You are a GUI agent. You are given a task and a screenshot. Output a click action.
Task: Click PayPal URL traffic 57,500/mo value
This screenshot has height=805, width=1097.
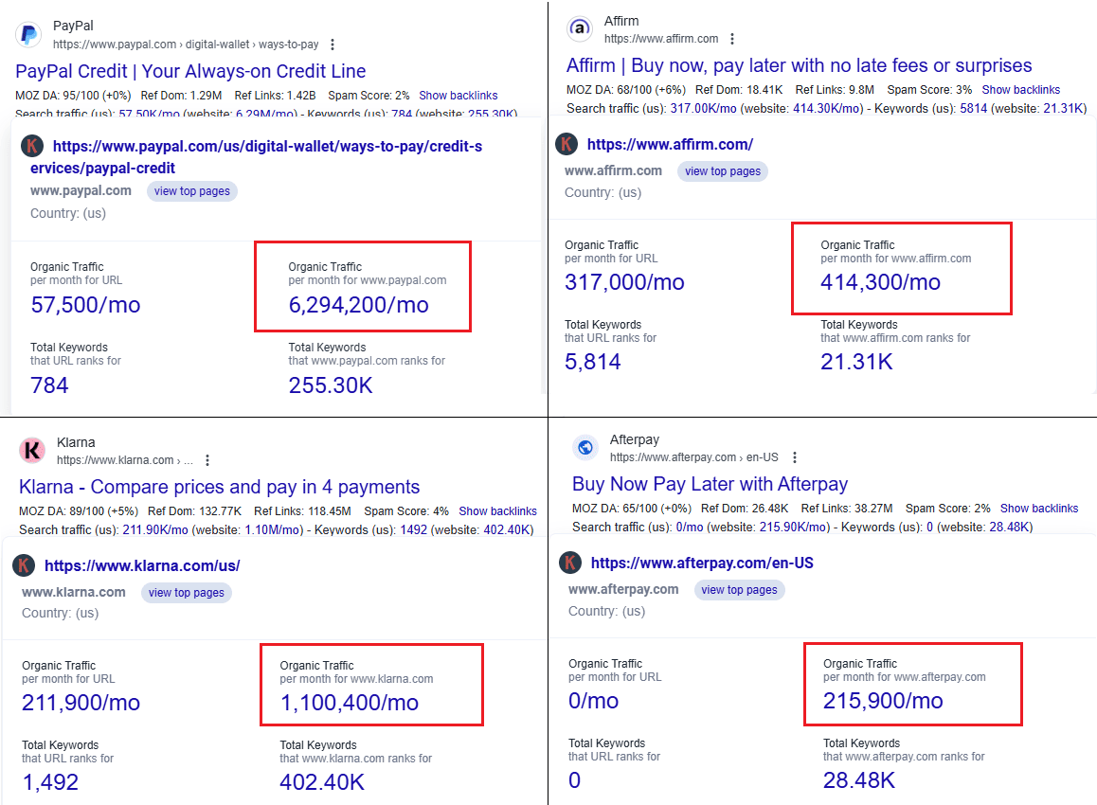click(x=85, y=305)
